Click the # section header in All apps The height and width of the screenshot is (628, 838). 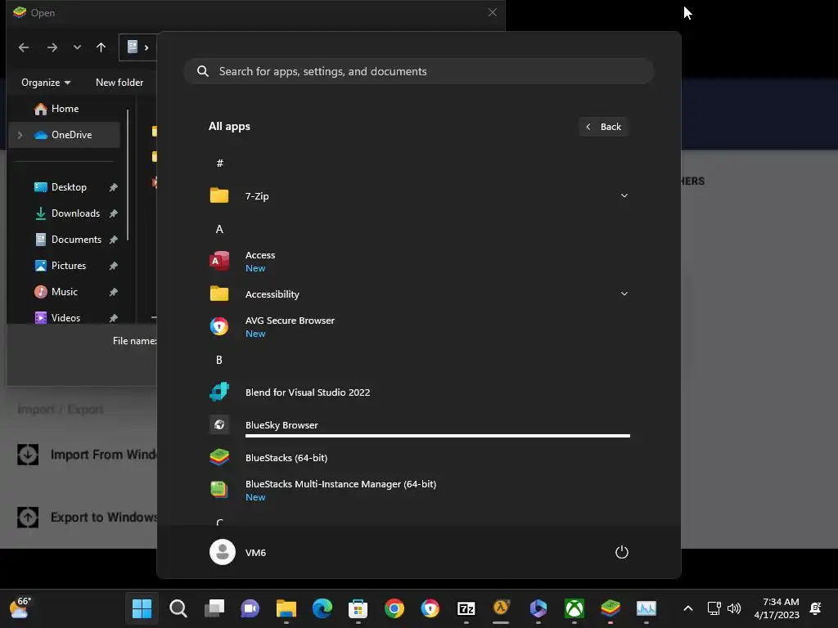219,164
